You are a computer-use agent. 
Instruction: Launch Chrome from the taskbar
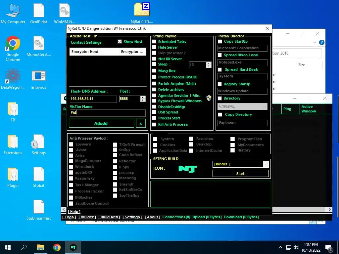(x=57, y=247)
